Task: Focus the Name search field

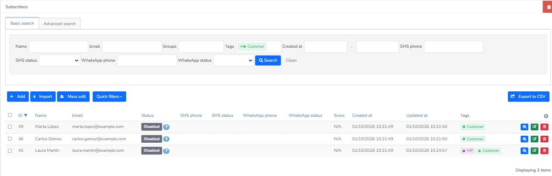Action: [x=58, y=46]
